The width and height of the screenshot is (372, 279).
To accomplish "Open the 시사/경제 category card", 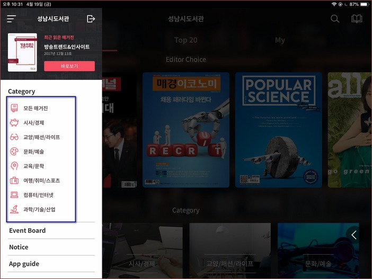I will (142, 250).
